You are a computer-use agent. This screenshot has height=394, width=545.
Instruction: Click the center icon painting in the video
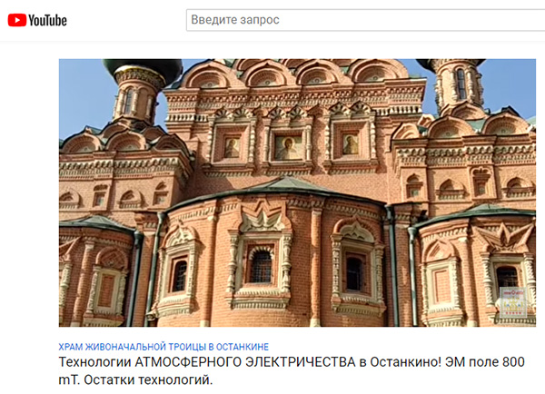(288, 147)
